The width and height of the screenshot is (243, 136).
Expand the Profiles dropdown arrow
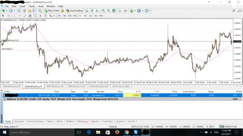click(14, 11)
